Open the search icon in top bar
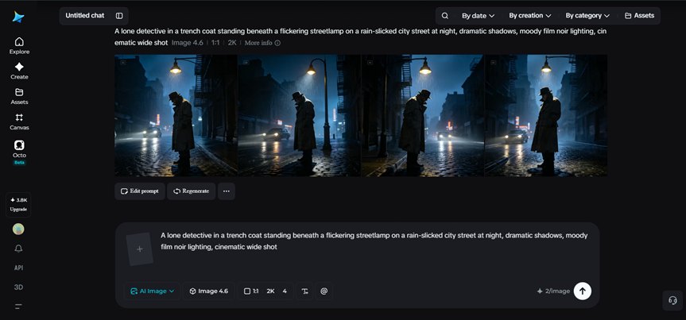The width and height of the screenshot is (686, 320). (445, 16)
